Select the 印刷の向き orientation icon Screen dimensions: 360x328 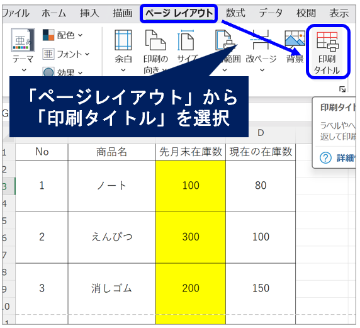coord(155,40)
